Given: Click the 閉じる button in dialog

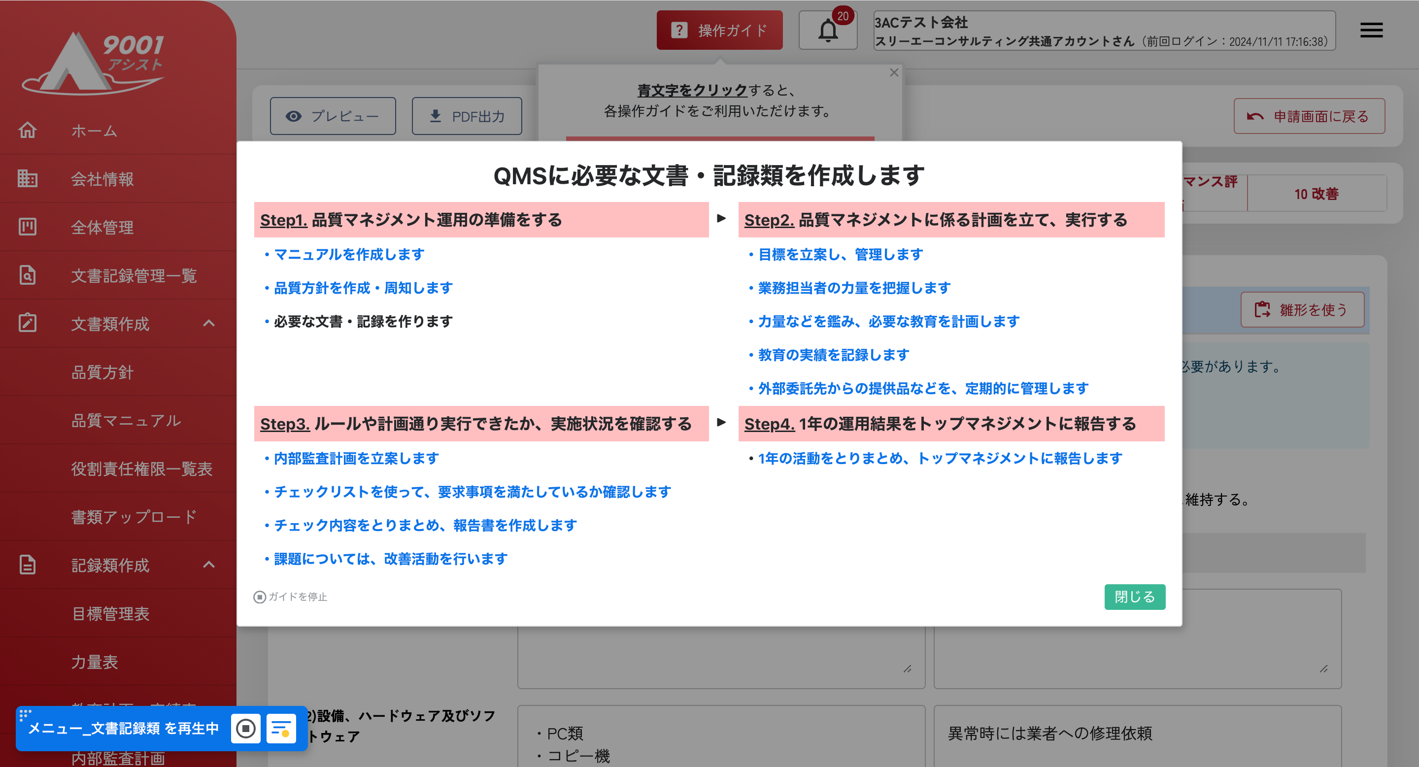Looking at the screenshot, I should [1134, 597].
